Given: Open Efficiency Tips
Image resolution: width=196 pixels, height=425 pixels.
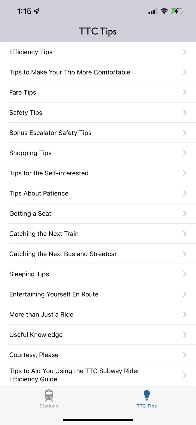Looking at the screenshot, I should [x=98, y=52].
